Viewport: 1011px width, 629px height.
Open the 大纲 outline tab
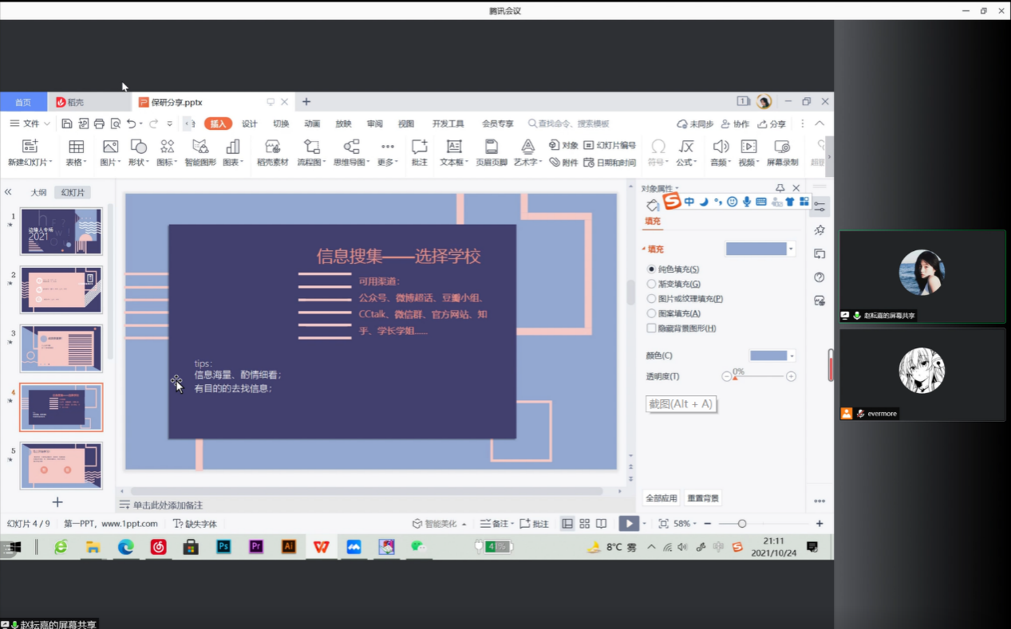click(38, 192)
